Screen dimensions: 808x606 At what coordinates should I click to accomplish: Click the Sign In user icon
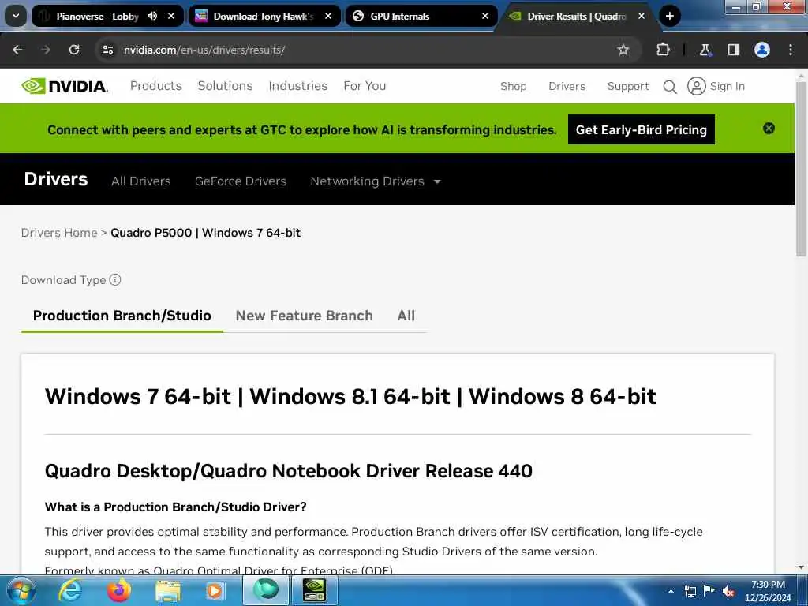(x=696, y=86)
